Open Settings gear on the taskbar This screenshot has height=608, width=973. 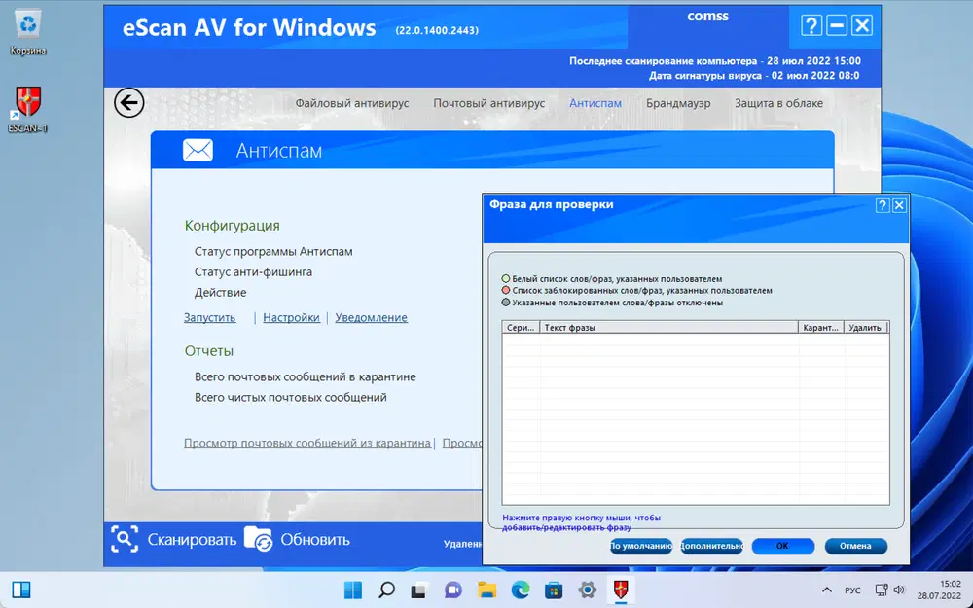coord(587,590)
